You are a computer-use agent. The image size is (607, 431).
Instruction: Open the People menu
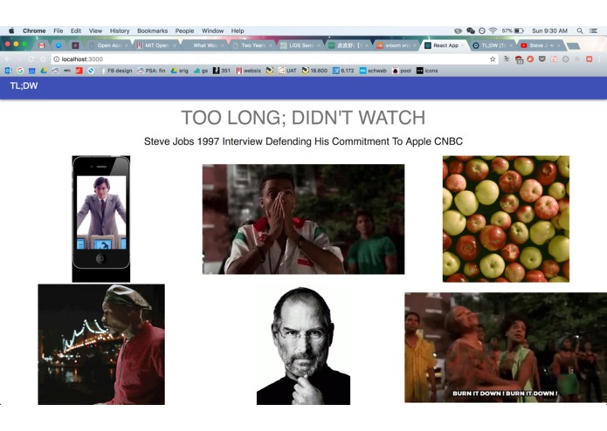[x=184, y=31]
